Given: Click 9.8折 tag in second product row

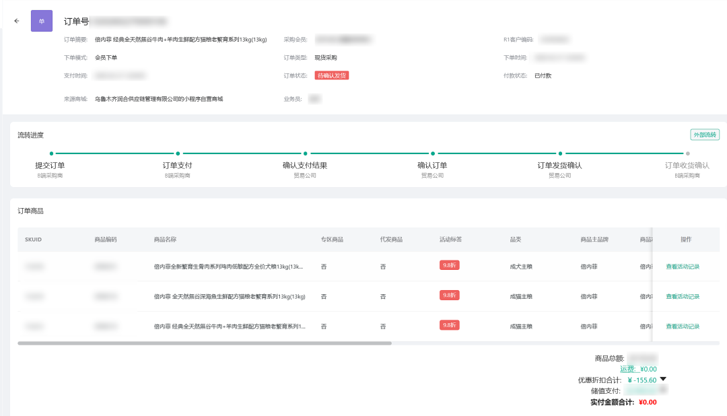Looking at the screenshot, I should [x=449, y=295].
